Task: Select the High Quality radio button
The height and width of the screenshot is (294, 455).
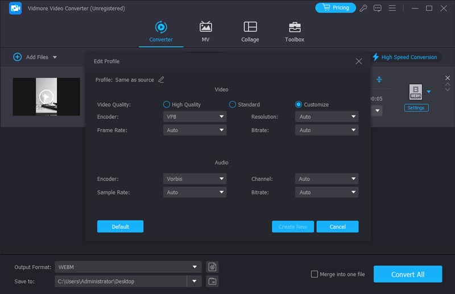Action: pos(167,105)
